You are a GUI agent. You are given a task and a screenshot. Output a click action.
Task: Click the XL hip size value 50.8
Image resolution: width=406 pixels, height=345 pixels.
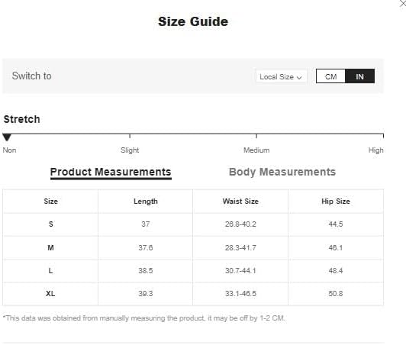coord(336,294)
